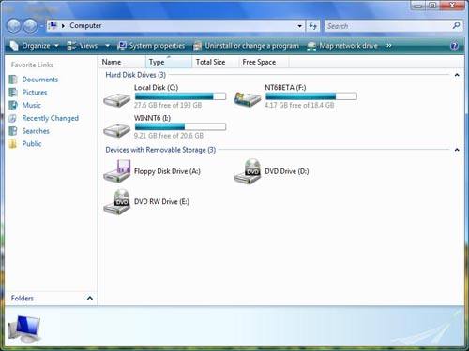469x351 pixels.
Task: Click the DVD RW Drive (E:) label
Action: (161, 202)
